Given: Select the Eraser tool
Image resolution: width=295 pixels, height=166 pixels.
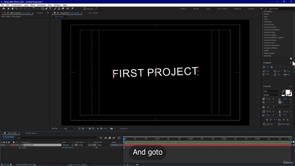Looking at the screenshot, I should (x=63, y=9).
